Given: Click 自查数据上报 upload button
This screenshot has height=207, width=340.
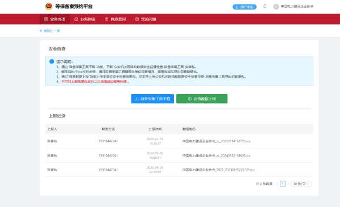Looking at the screenshot, I should click(x=202, y=99).
